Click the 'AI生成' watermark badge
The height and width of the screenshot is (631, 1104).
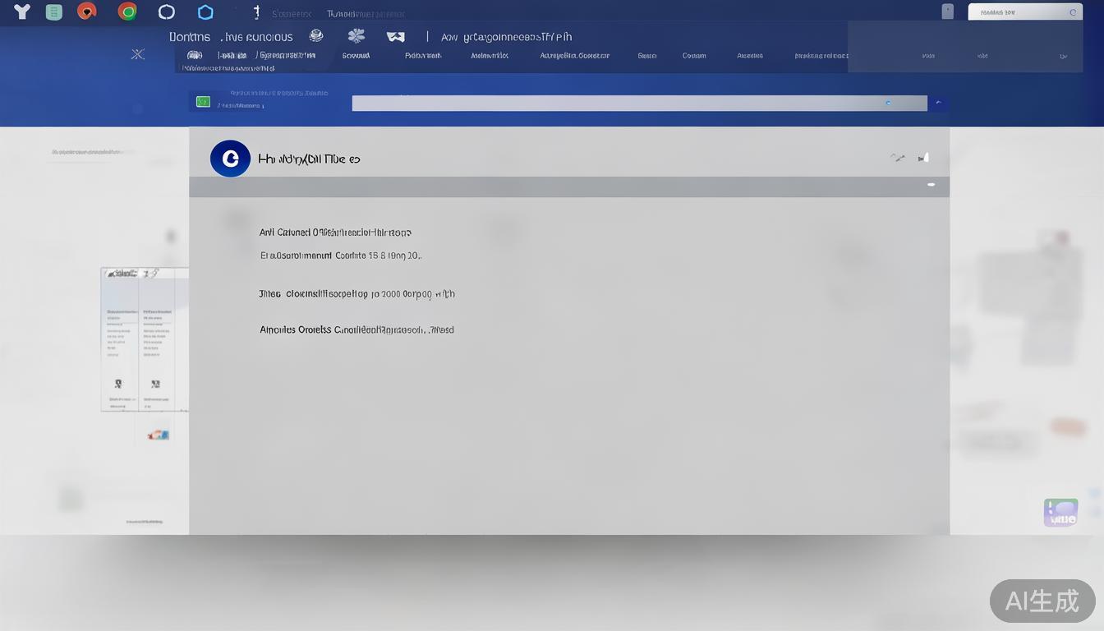1042,601
